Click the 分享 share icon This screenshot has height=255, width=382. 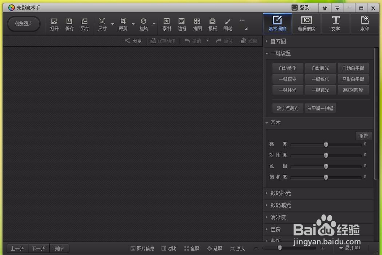point(133,41)
